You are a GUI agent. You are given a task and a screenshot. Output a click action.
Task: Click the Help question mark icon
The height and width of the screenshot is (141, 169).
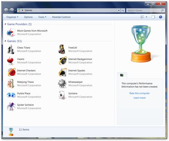(160, 17)
